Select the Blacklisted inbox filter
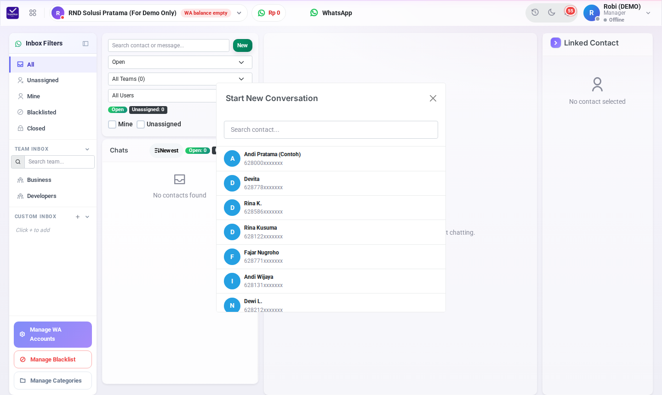The height and width of the screenshot is (395, 662). point(53,113)
